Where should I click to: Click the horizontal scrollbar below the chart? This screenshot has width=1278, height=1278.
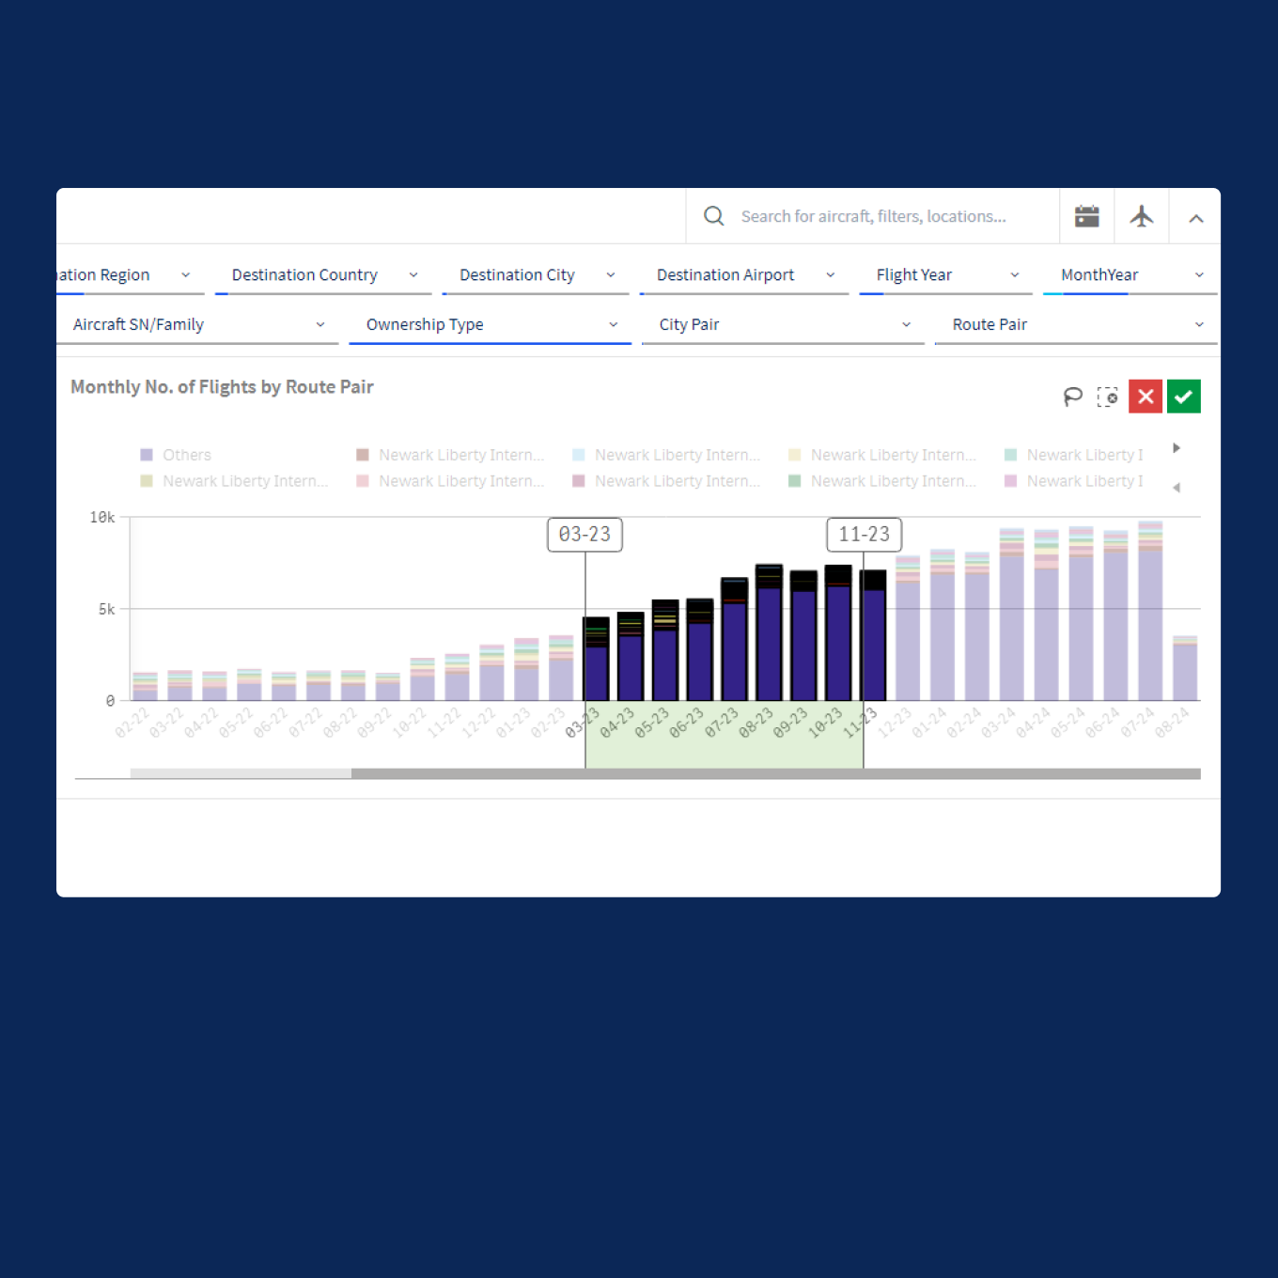(x=639, y=773)
